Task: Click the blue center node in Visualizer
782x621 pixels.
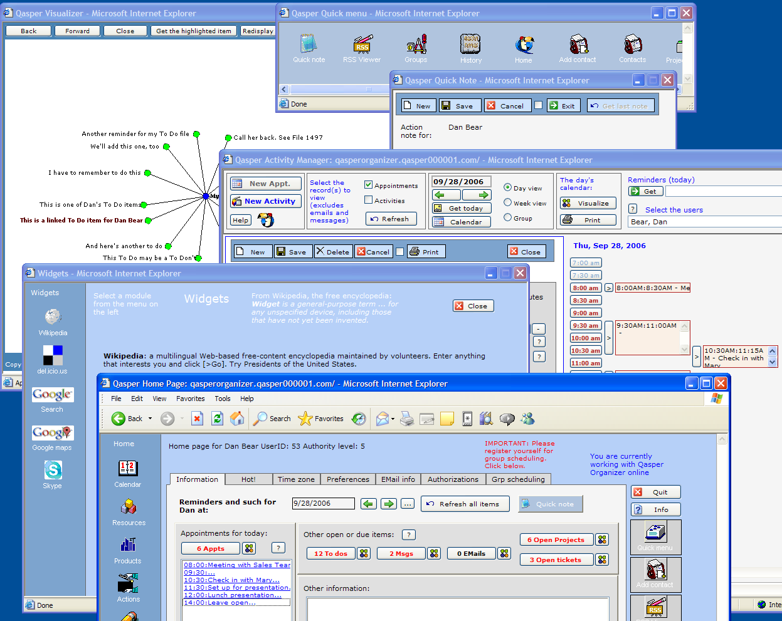Action: click(x=206, y=196)
